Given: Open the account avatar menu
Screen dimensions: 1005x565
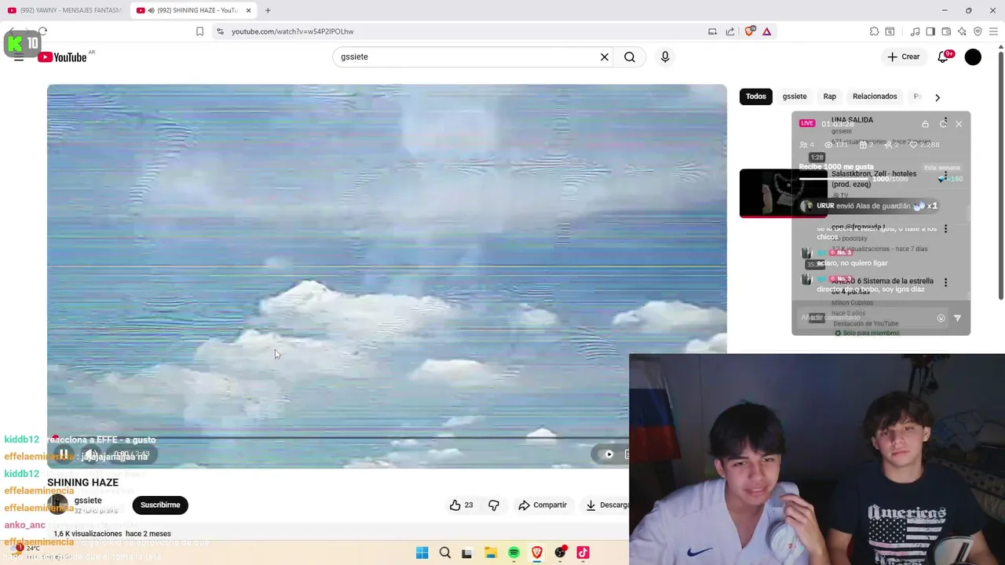Looking at the screenshot, I should tap(973, 56).
